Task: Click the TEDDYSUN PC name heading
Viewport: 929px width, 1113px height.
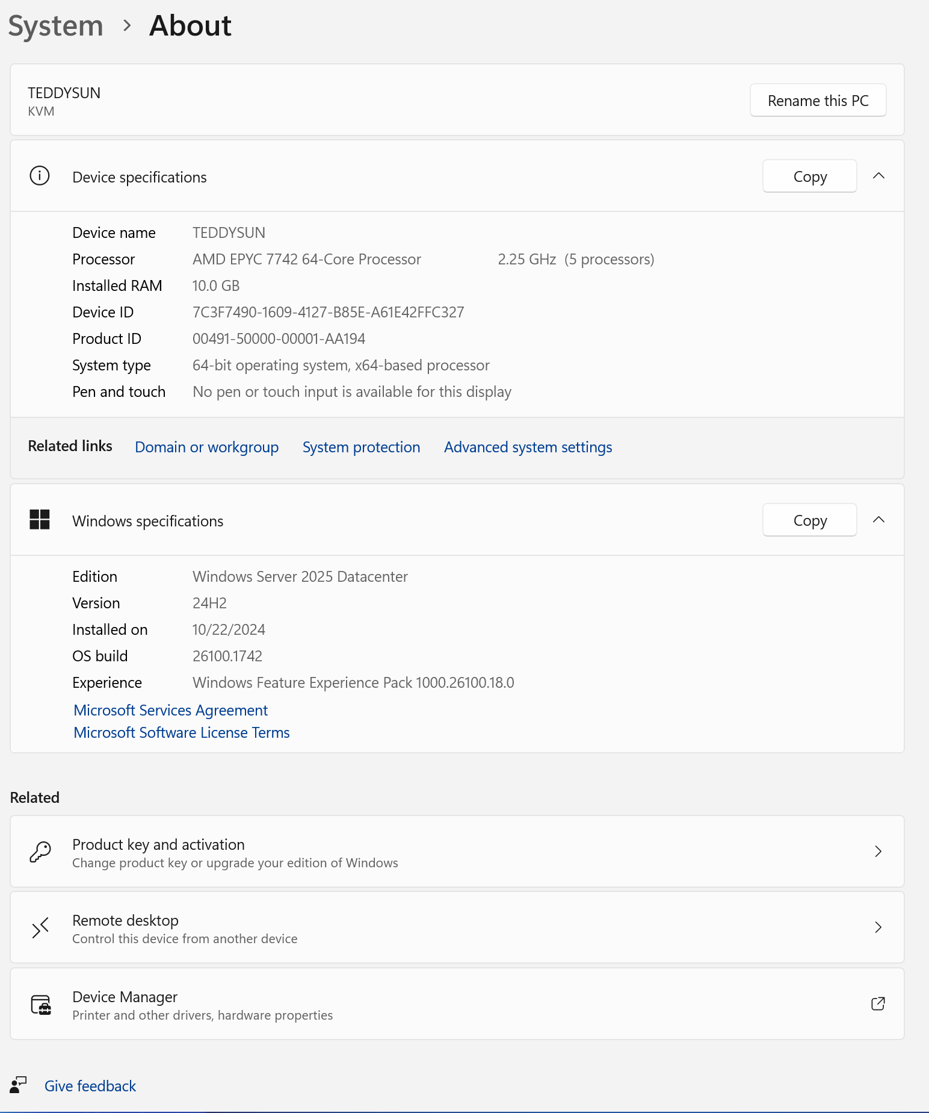Action: click(64, 93)
